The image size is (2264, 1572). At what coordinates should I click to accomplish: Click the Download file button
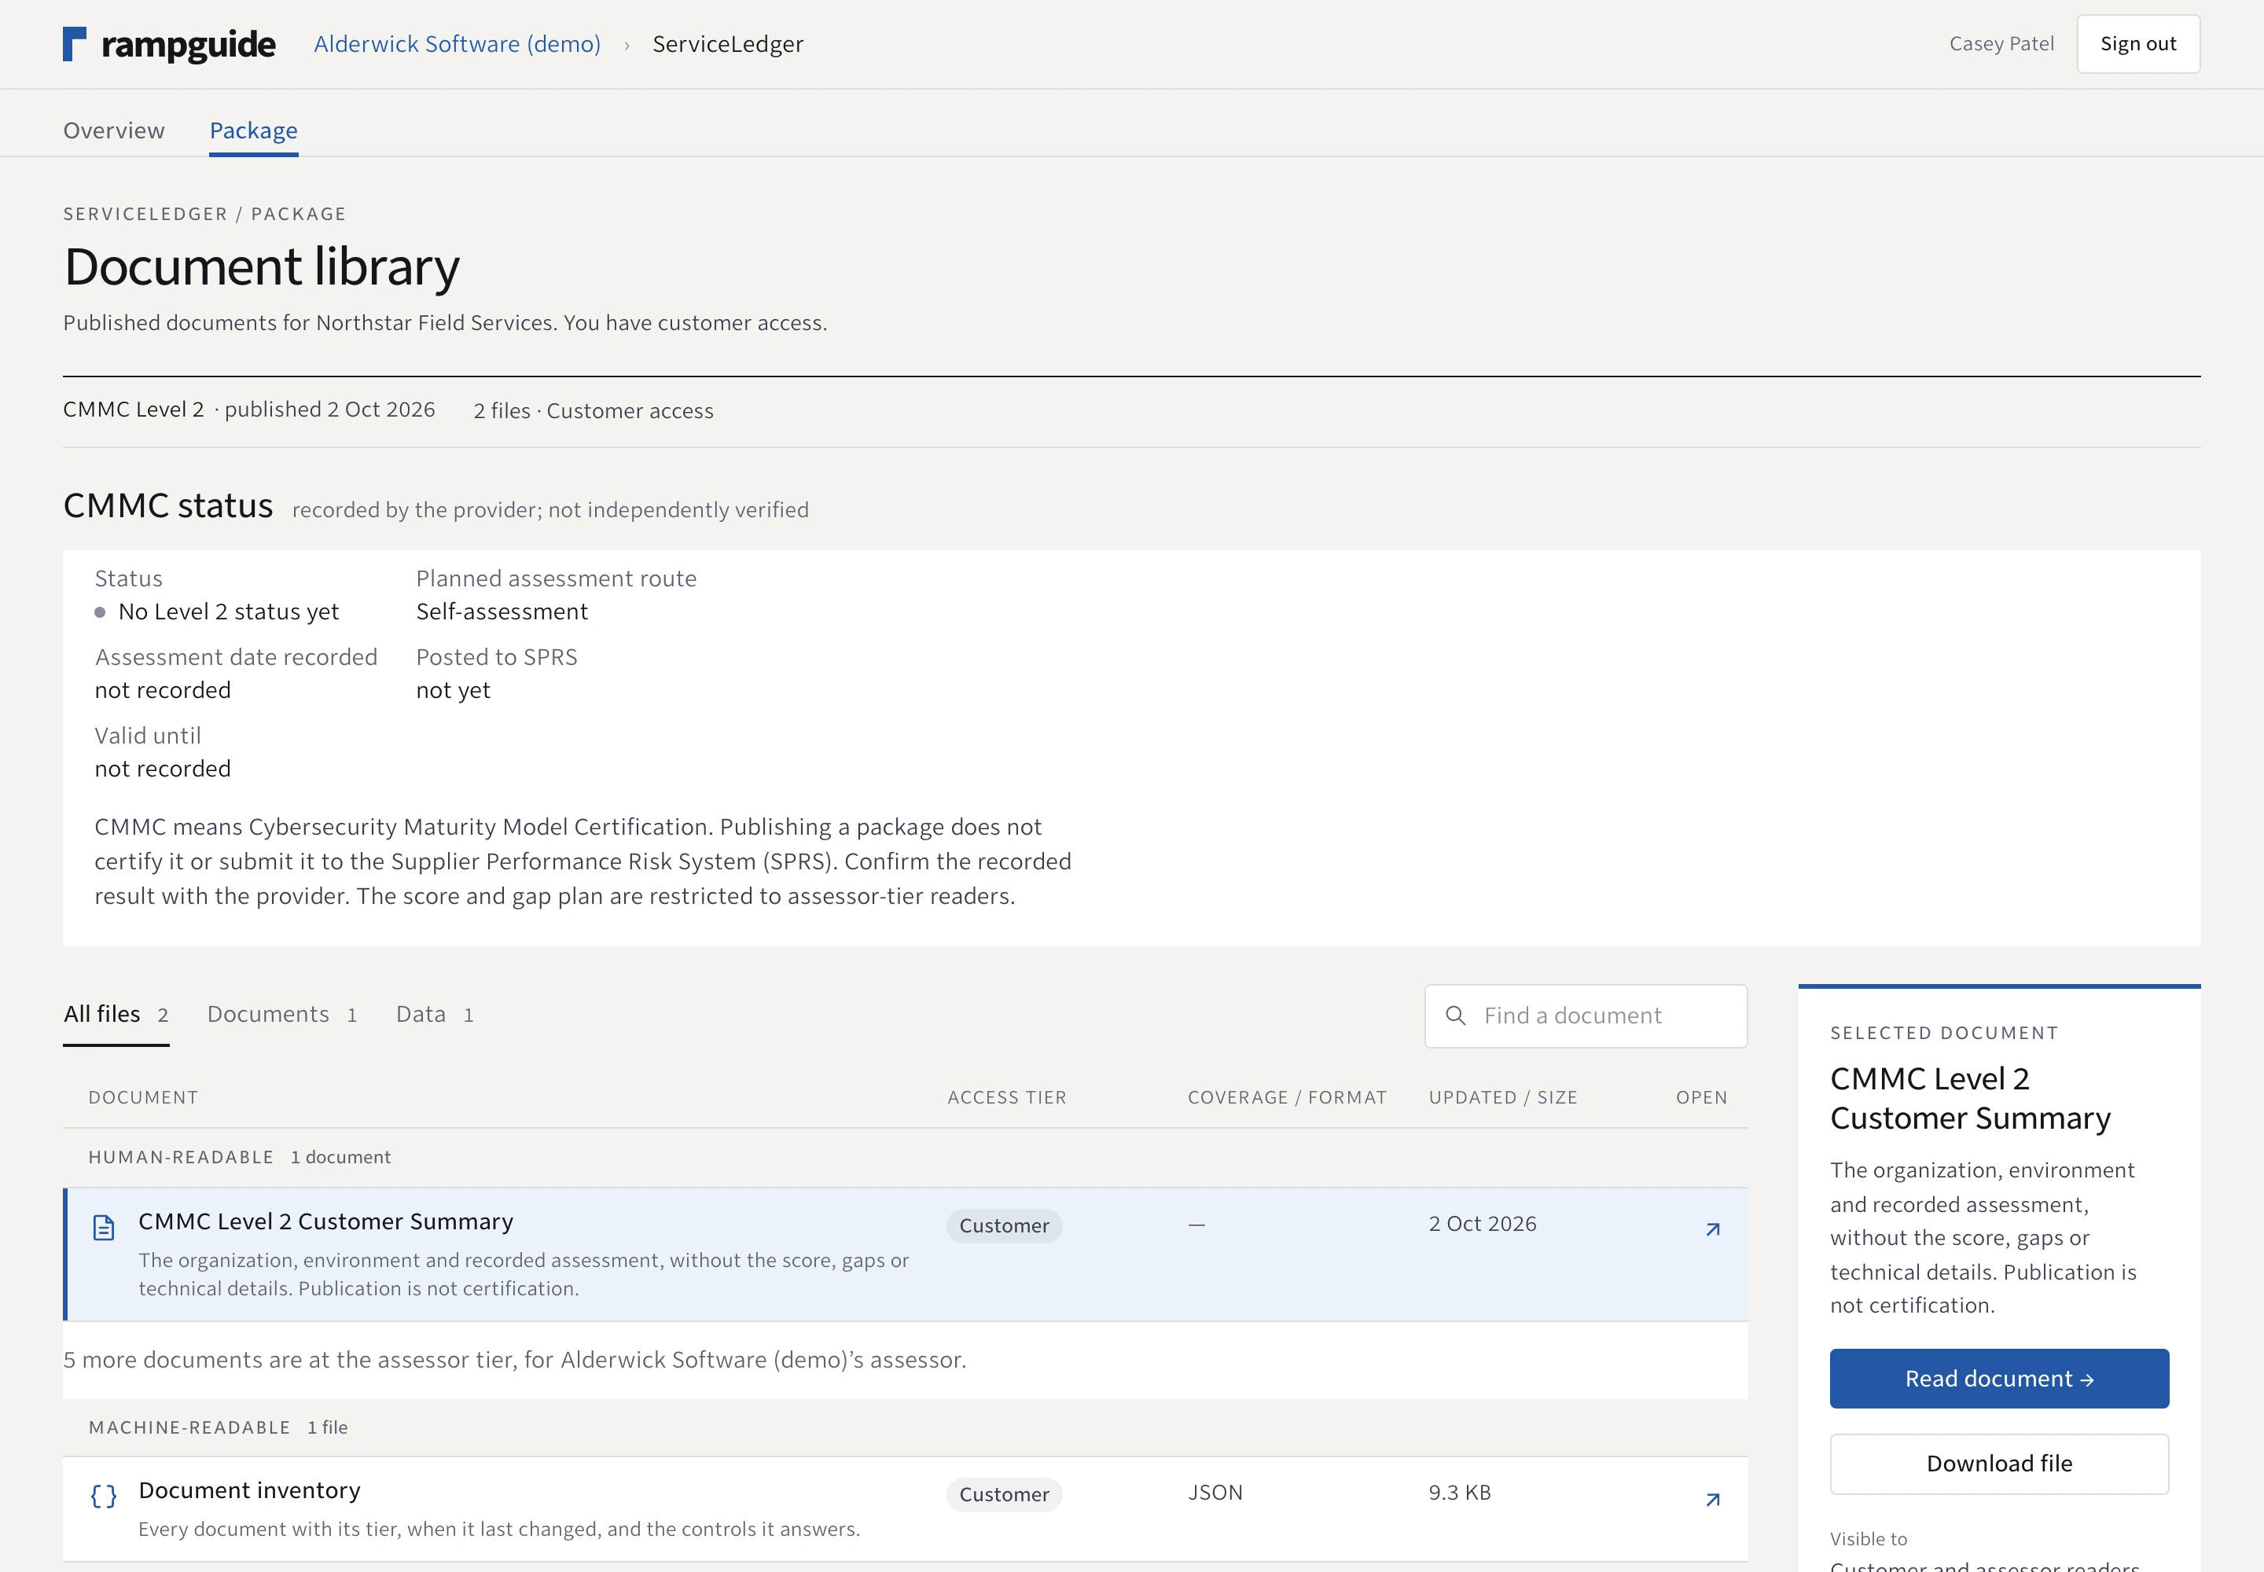pos(1999,1464)
